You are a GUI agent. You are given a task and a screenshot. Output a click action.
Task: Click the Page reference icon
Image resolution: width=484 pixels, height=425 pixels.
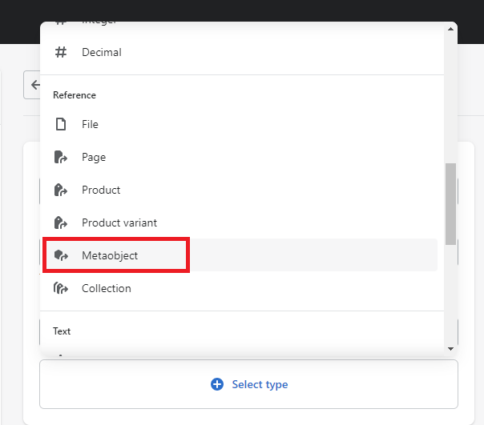pos(61,157)
